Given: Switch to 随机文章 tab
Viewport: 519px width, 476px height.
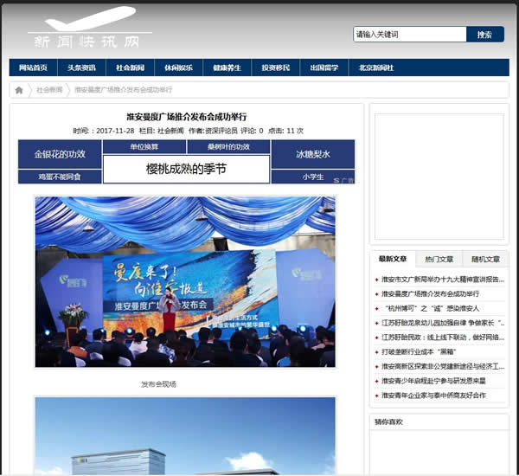Looking at the screenshot, I should click(x=485, y=259).
